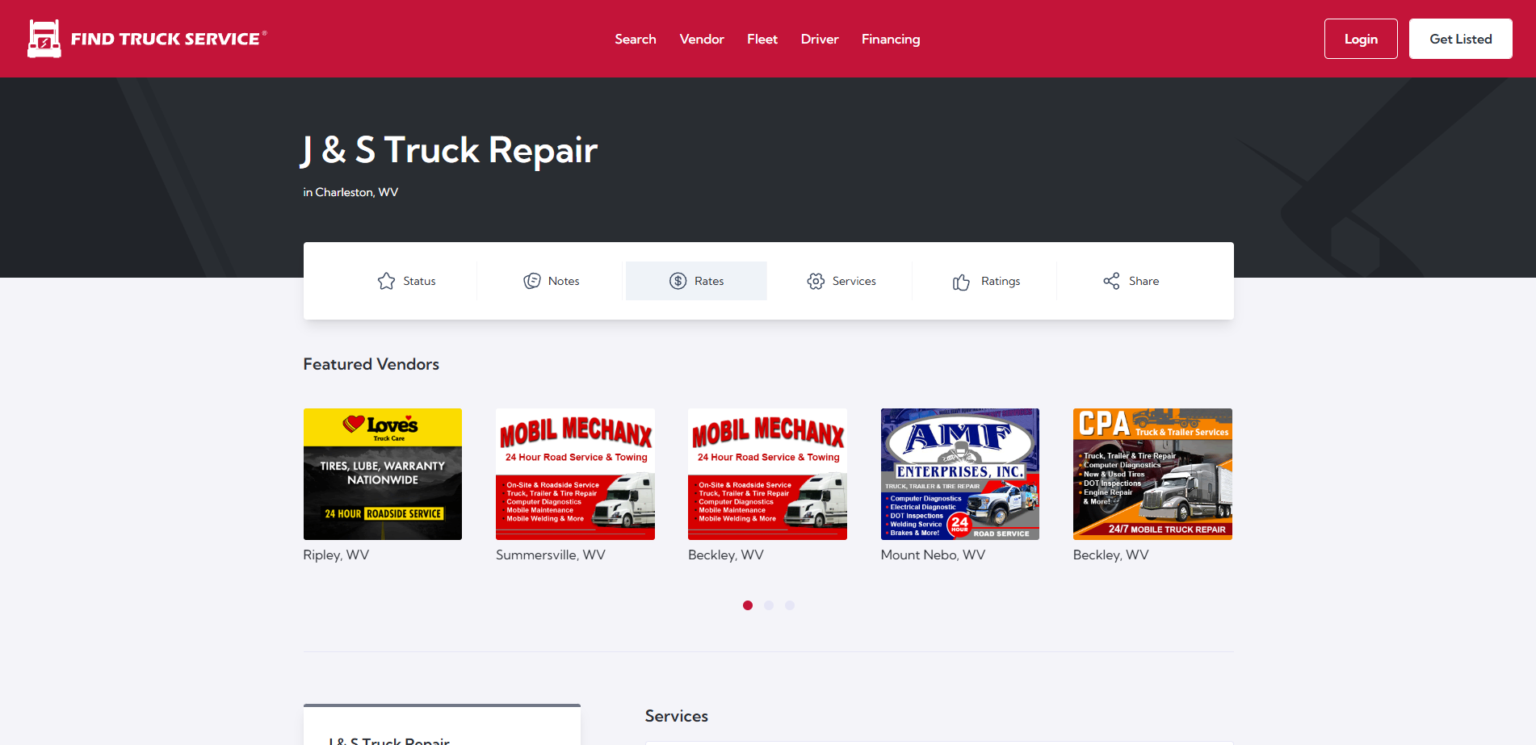The width and height of the screenshot is (1536, 745).
Task: Go to the Fleet navigation link
Action: pos(762,39)
